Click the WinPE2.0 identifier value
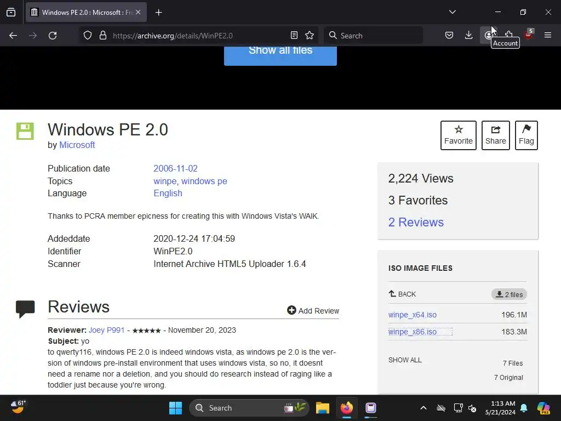Image resolution: width=561 pixels, height=421 pixels. (x=173, y=251)
